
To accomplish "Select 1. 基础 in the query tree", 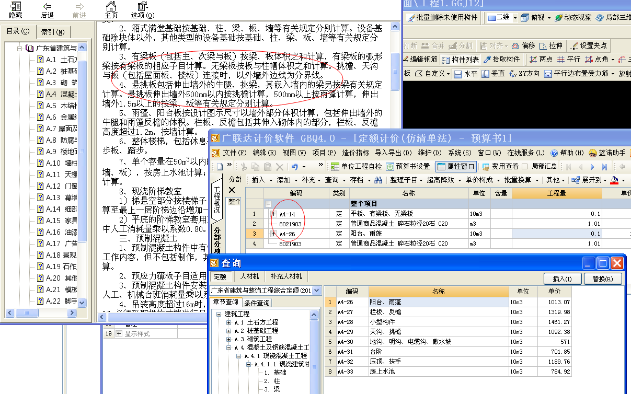I will tap(275, 373).
